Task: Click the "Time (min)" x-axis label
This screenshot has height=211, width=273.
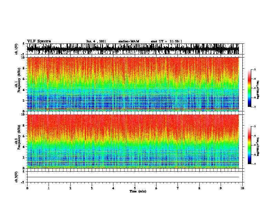Action: coord(138,191)
